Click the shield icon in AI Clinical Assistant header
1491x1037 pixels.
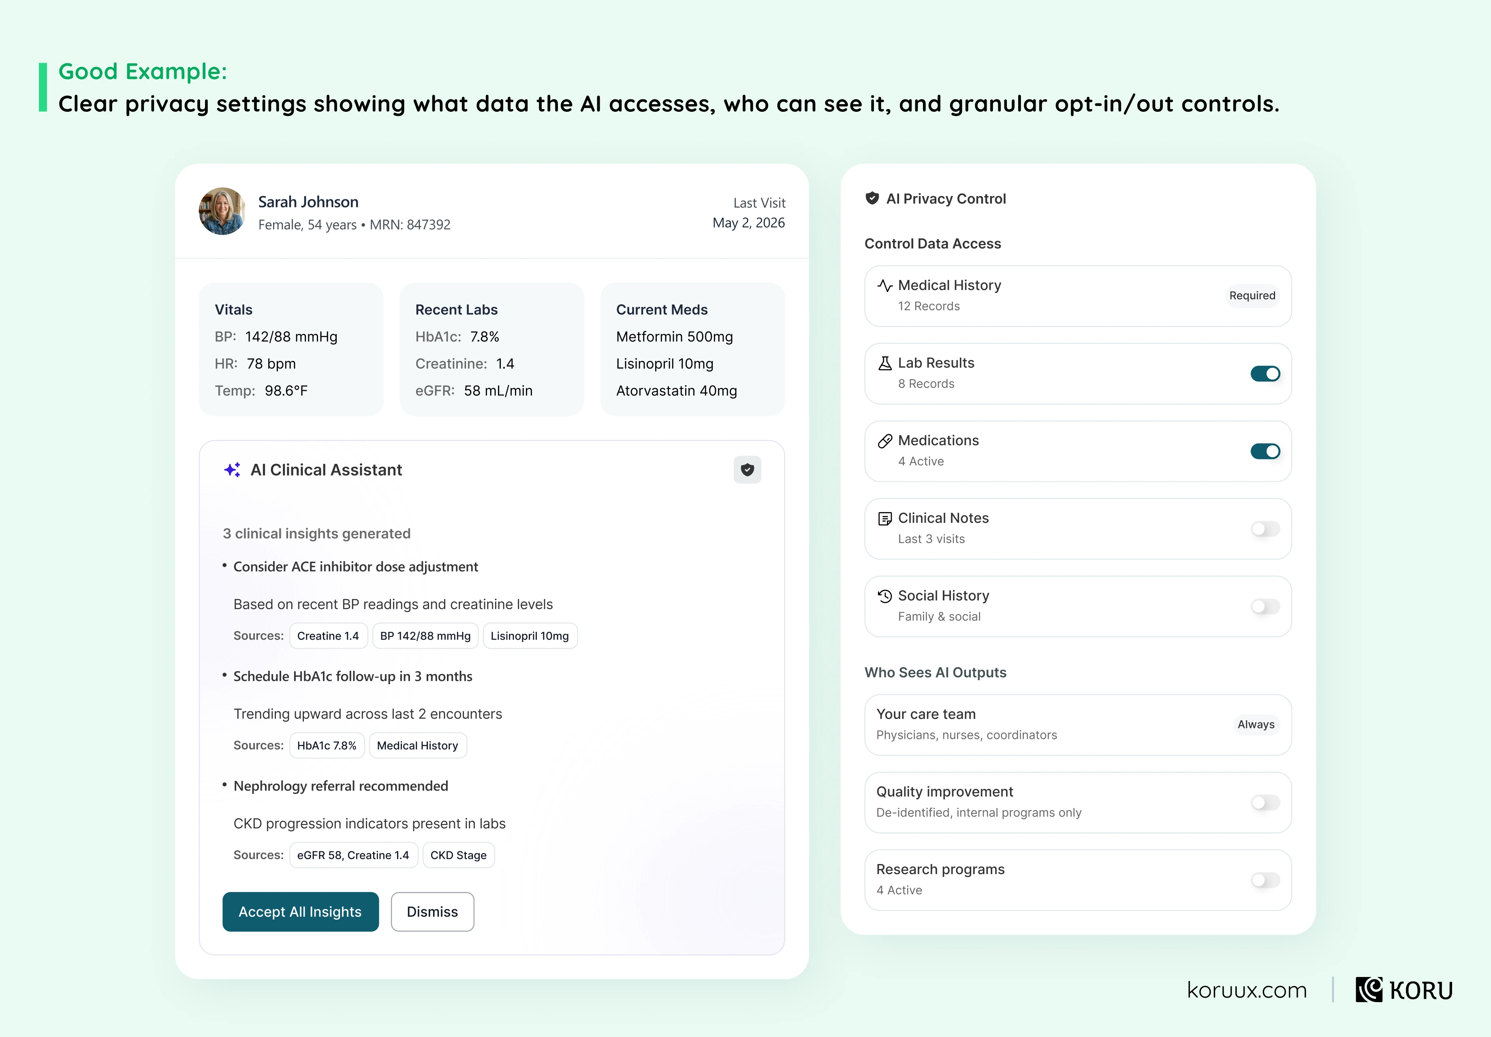748,469
